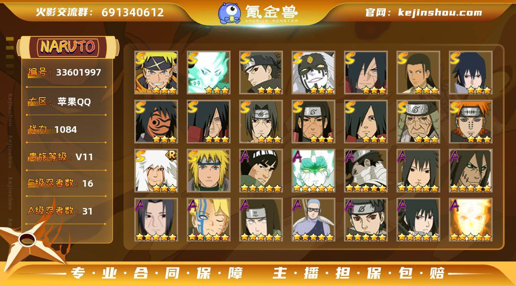This screenshot has height=286, width=516.
Task: Select Might Guy A-rank character card
Action: click(x=261, y=171)
